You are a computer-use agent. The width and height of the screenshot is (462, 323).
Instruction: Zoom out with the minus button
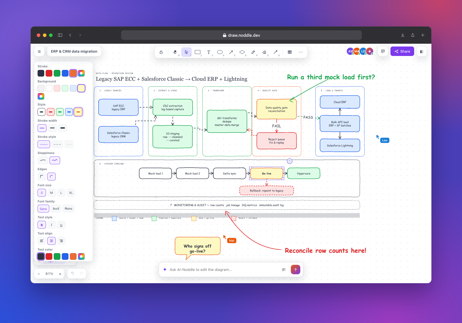pos(39,274)
